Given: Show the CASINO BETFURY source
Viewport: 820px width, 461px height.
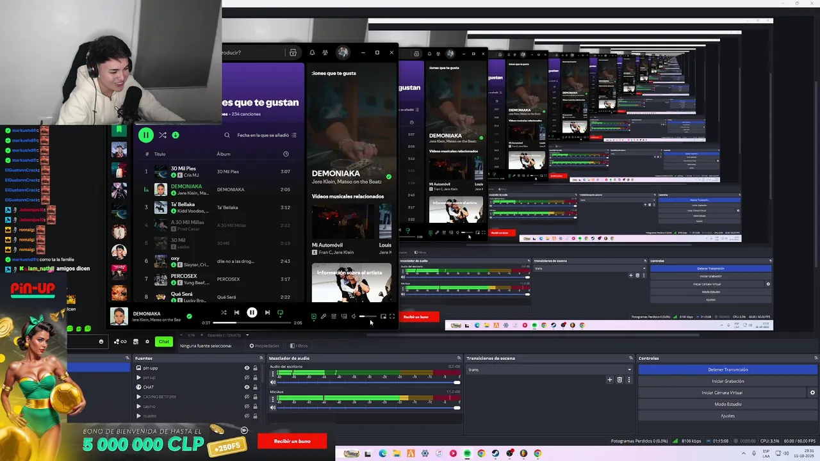Looking at the screenshot, I should tap(247, 397).
